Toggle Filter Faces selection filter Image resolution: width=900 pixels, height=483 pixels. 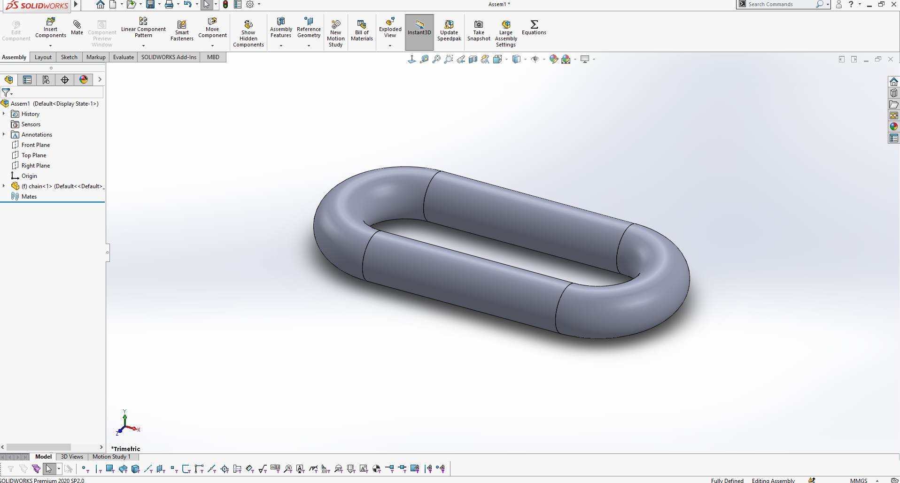tap(110, 468)
